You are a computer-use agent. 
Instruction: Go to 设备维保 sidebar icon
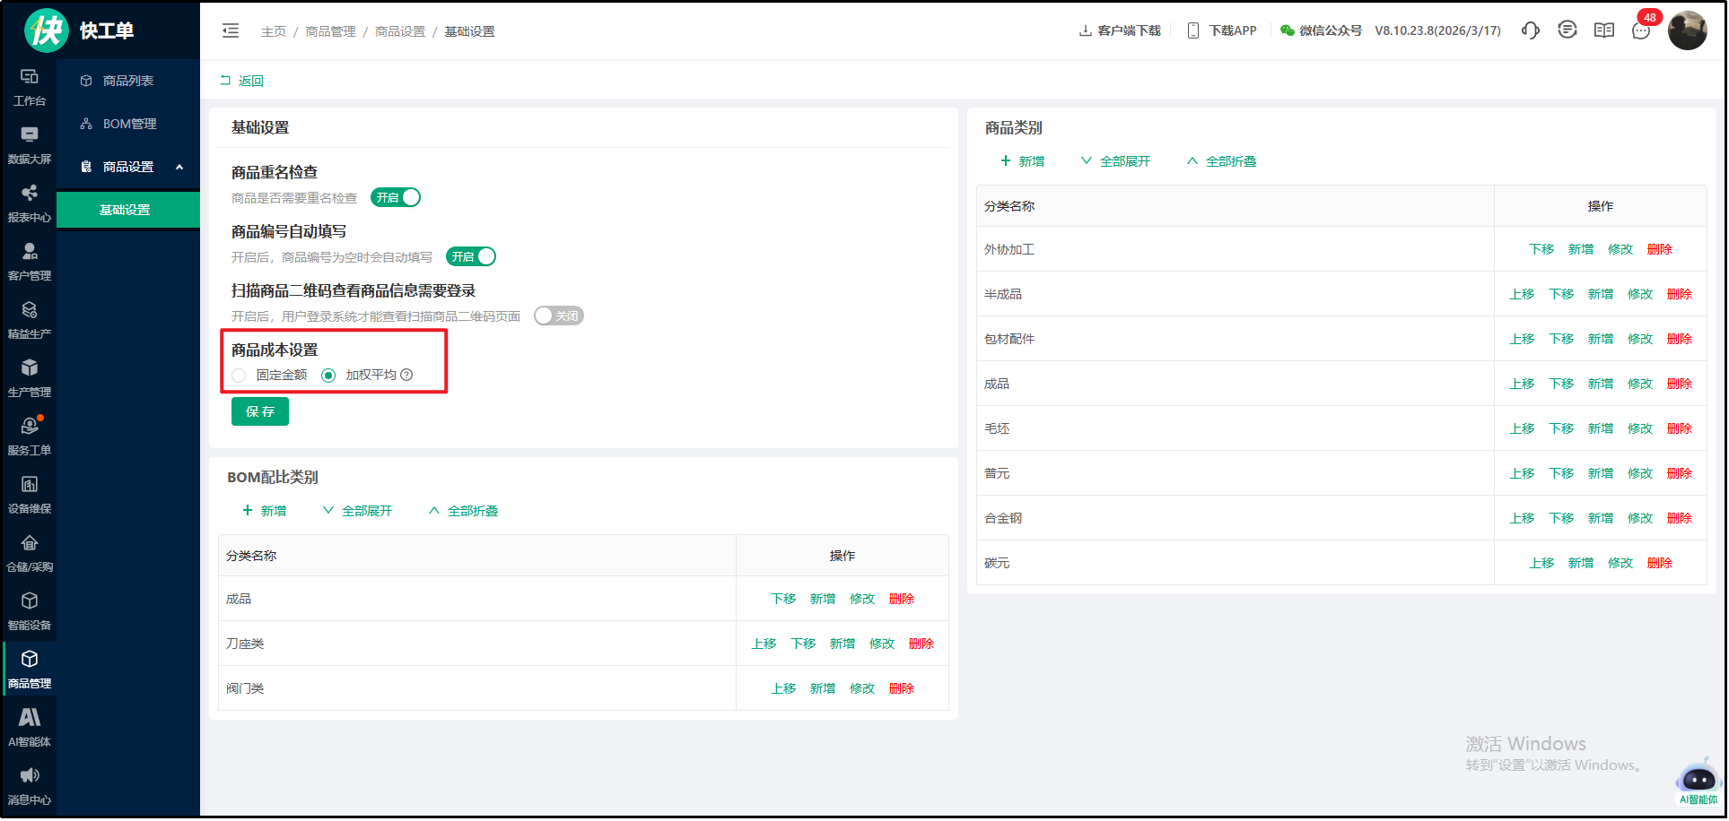click(x=30, y=494)
